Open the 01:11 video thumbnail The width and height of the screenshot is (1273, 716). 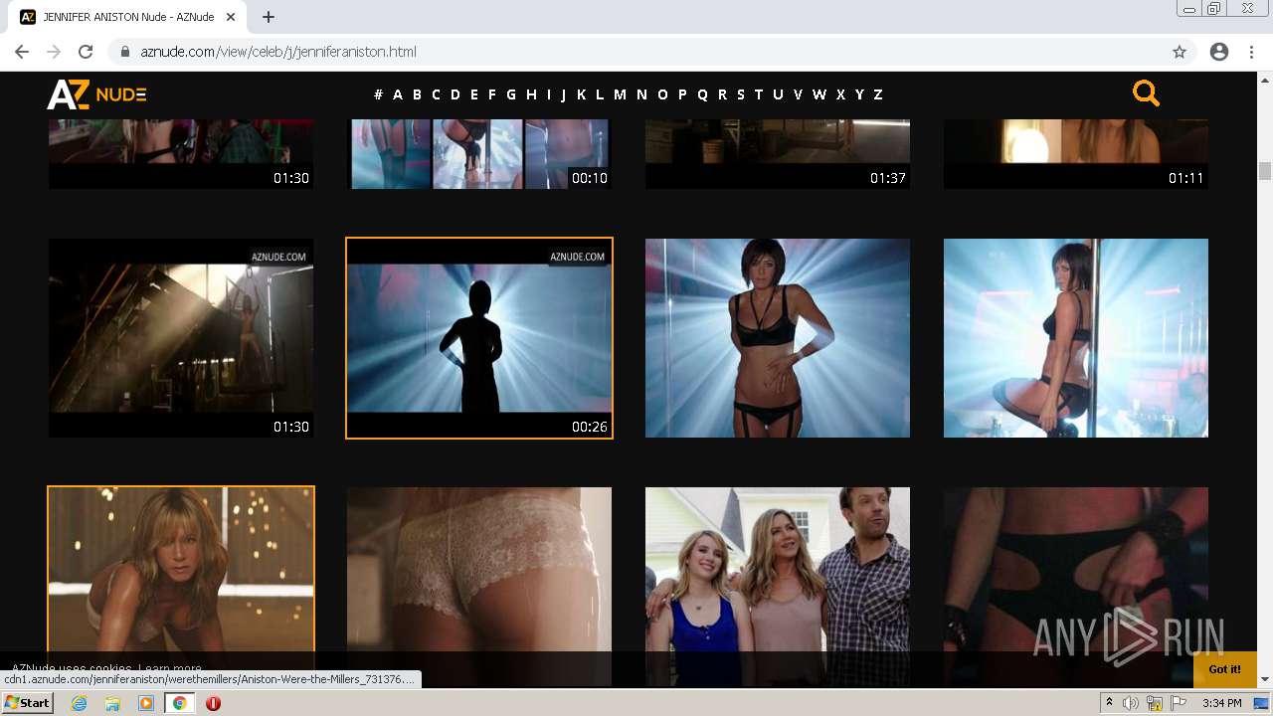1076,154
